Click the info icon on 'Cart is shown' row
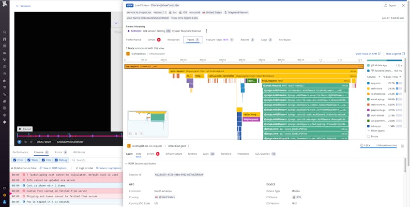This screenshot has height=207, width=410. click(24, 185)
